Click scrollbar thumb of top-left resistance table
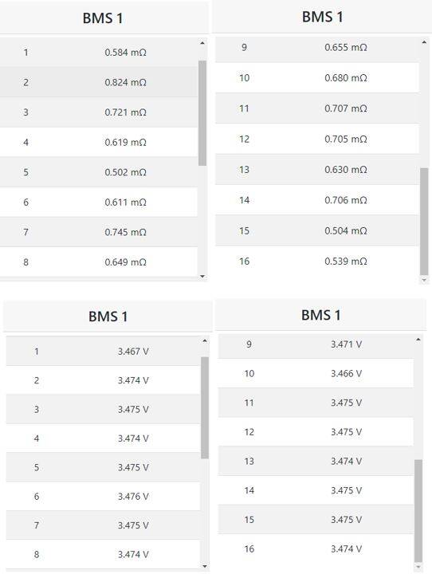The width and height of the screenshot is (432, 574). (x=202, y=113)
